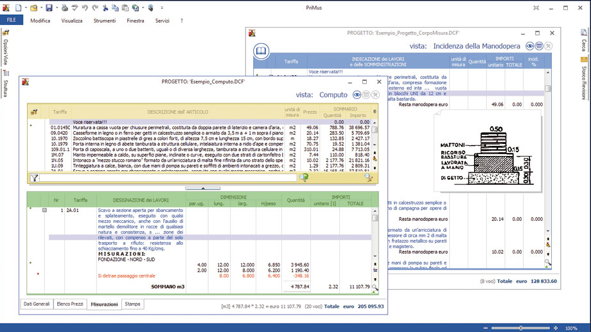Click the Print icon in toolbar

[64, 8]
